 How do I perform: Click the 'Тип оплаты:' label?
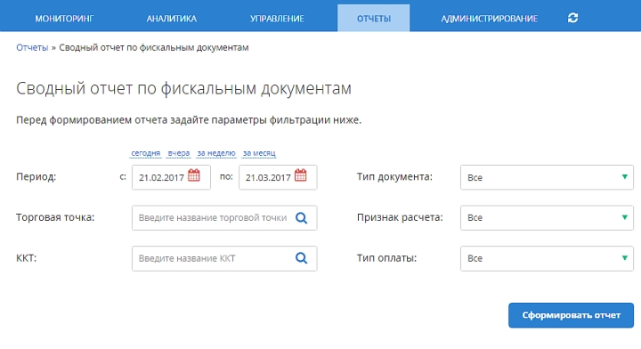(x=386, y=258)
